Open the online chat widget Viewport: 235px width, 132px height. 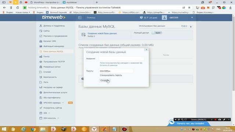point(190,124)
